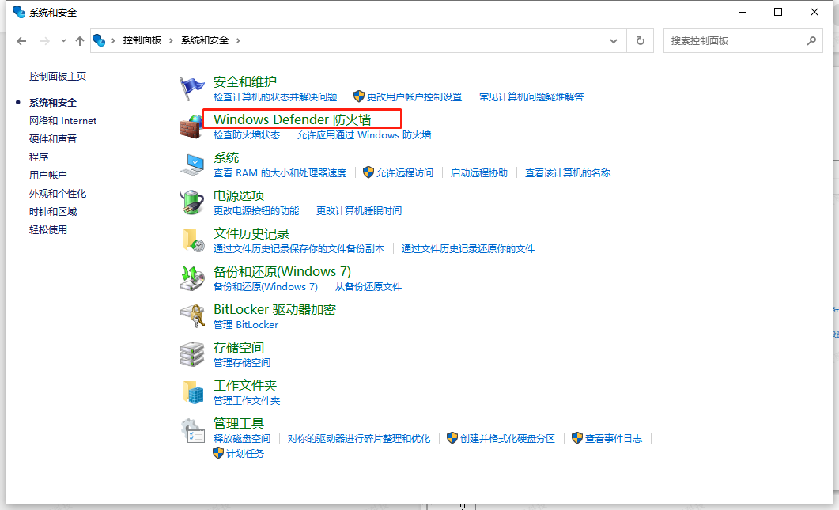The width and height of the screenshot is (839, 510).
Task: Focus the 搜索控制面板 search field
Action: click(x=743, y=40)
